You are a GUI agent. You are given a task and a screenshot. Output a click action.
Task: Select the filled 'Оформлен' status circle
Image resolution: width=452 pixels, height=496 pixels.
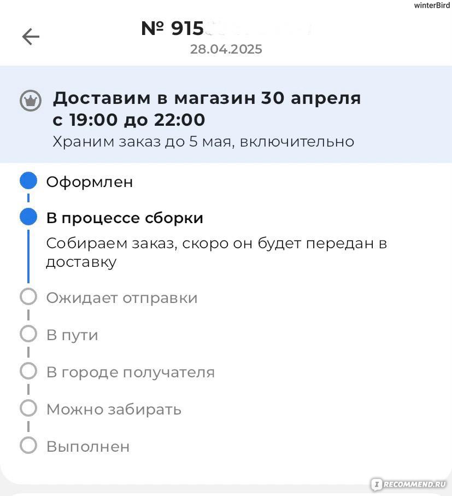point(28,180)
